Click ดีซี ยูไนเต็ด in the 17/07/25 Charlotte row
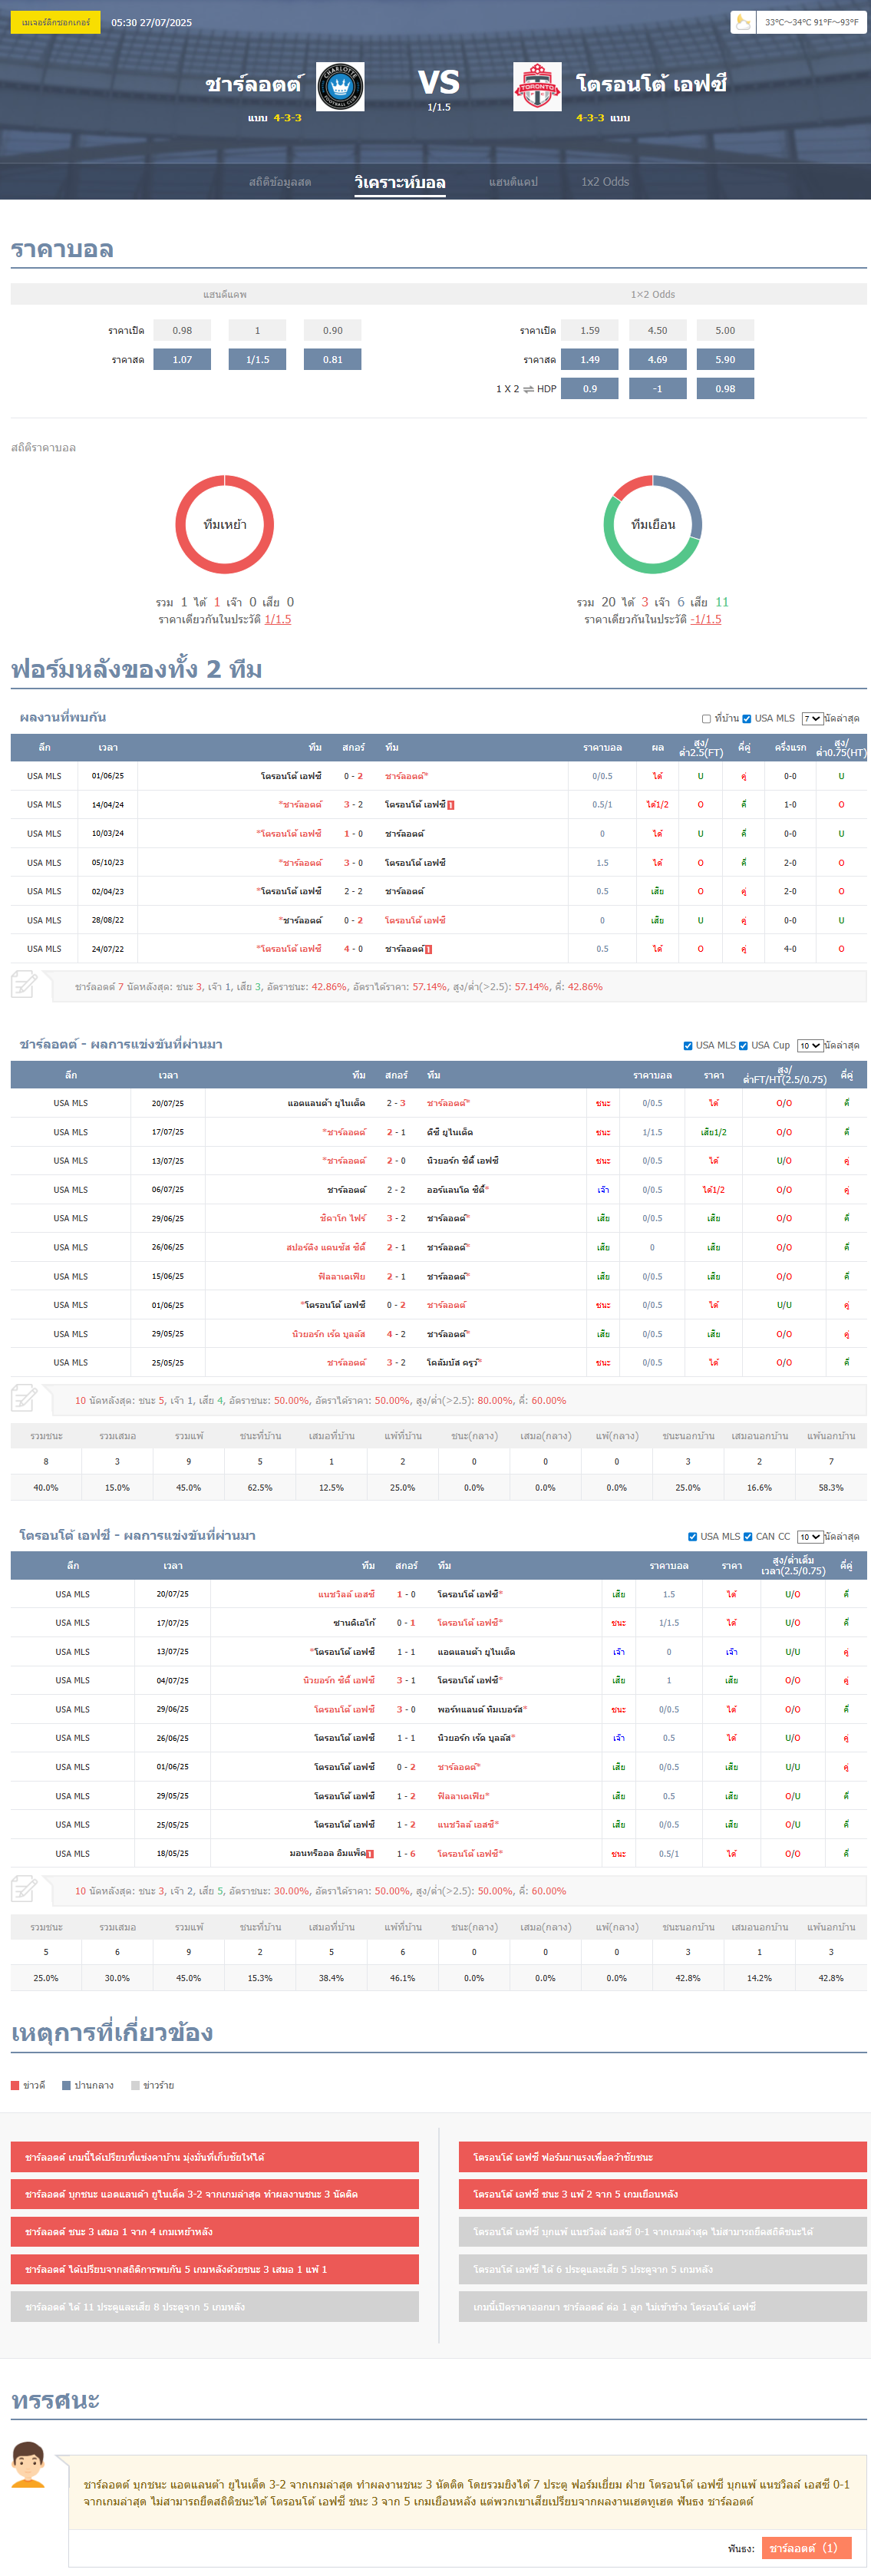Viewport: 871px width, 2576px height. click(x=450, y=1133)
